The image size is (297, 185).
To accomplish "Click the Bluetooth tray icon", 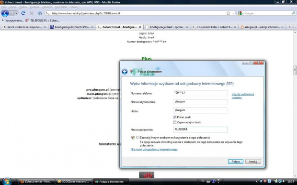I will (x=261, y=181).
